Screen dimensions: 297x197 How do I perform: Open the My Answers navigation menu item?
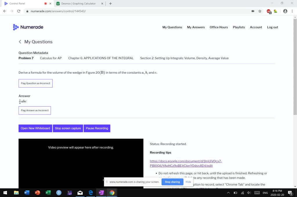tap(196, 27)
